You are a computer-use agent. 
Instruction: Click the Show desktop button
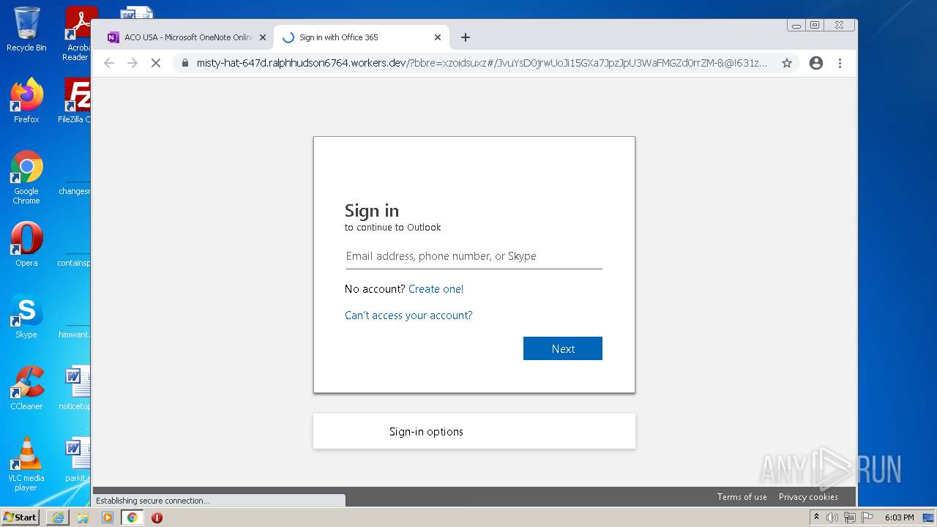tap(930, 517)
